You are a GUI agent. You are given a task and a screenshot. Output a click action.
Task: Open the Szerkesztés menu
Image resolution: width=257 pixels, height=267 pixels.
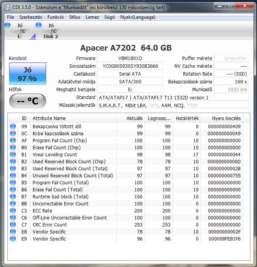point(31,17)
